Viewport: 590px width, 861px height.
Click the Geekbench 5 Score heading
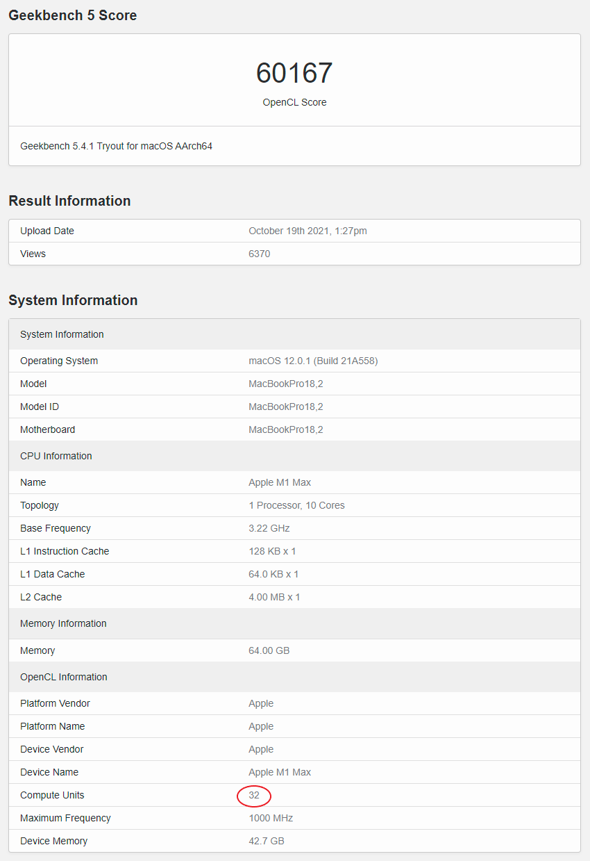72,15
